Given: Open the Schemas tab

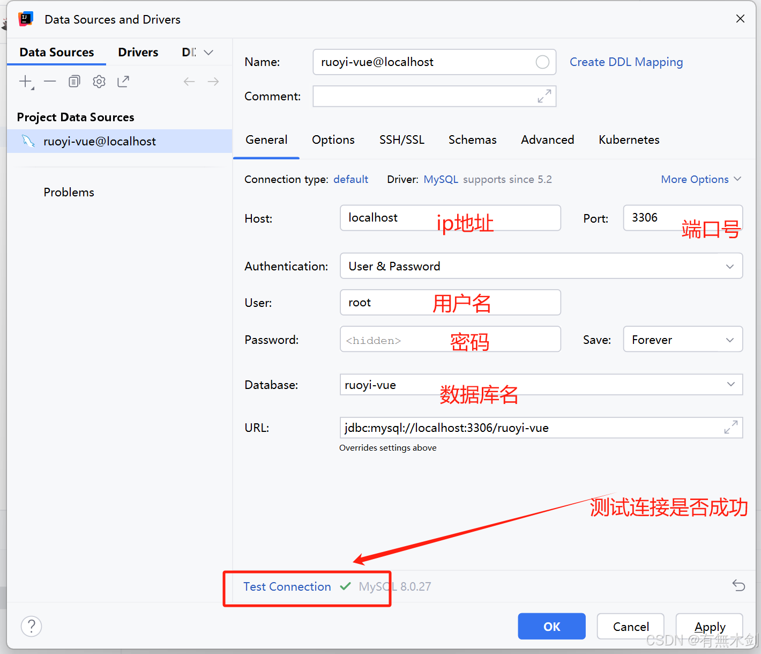Looking at the screenshot, I should (473, 140).
